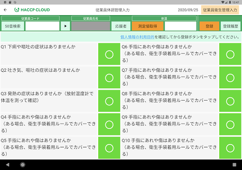Tap the date 2020/09/25
This screenshot has width=242, height=170.
tap(188, 10)
